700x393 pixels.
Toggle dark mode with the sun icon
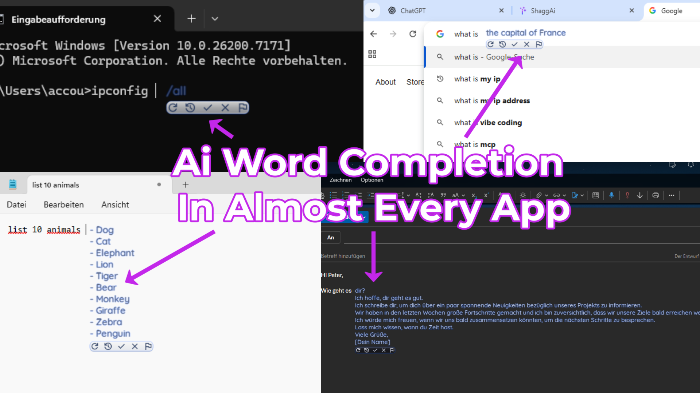[522, 195]
